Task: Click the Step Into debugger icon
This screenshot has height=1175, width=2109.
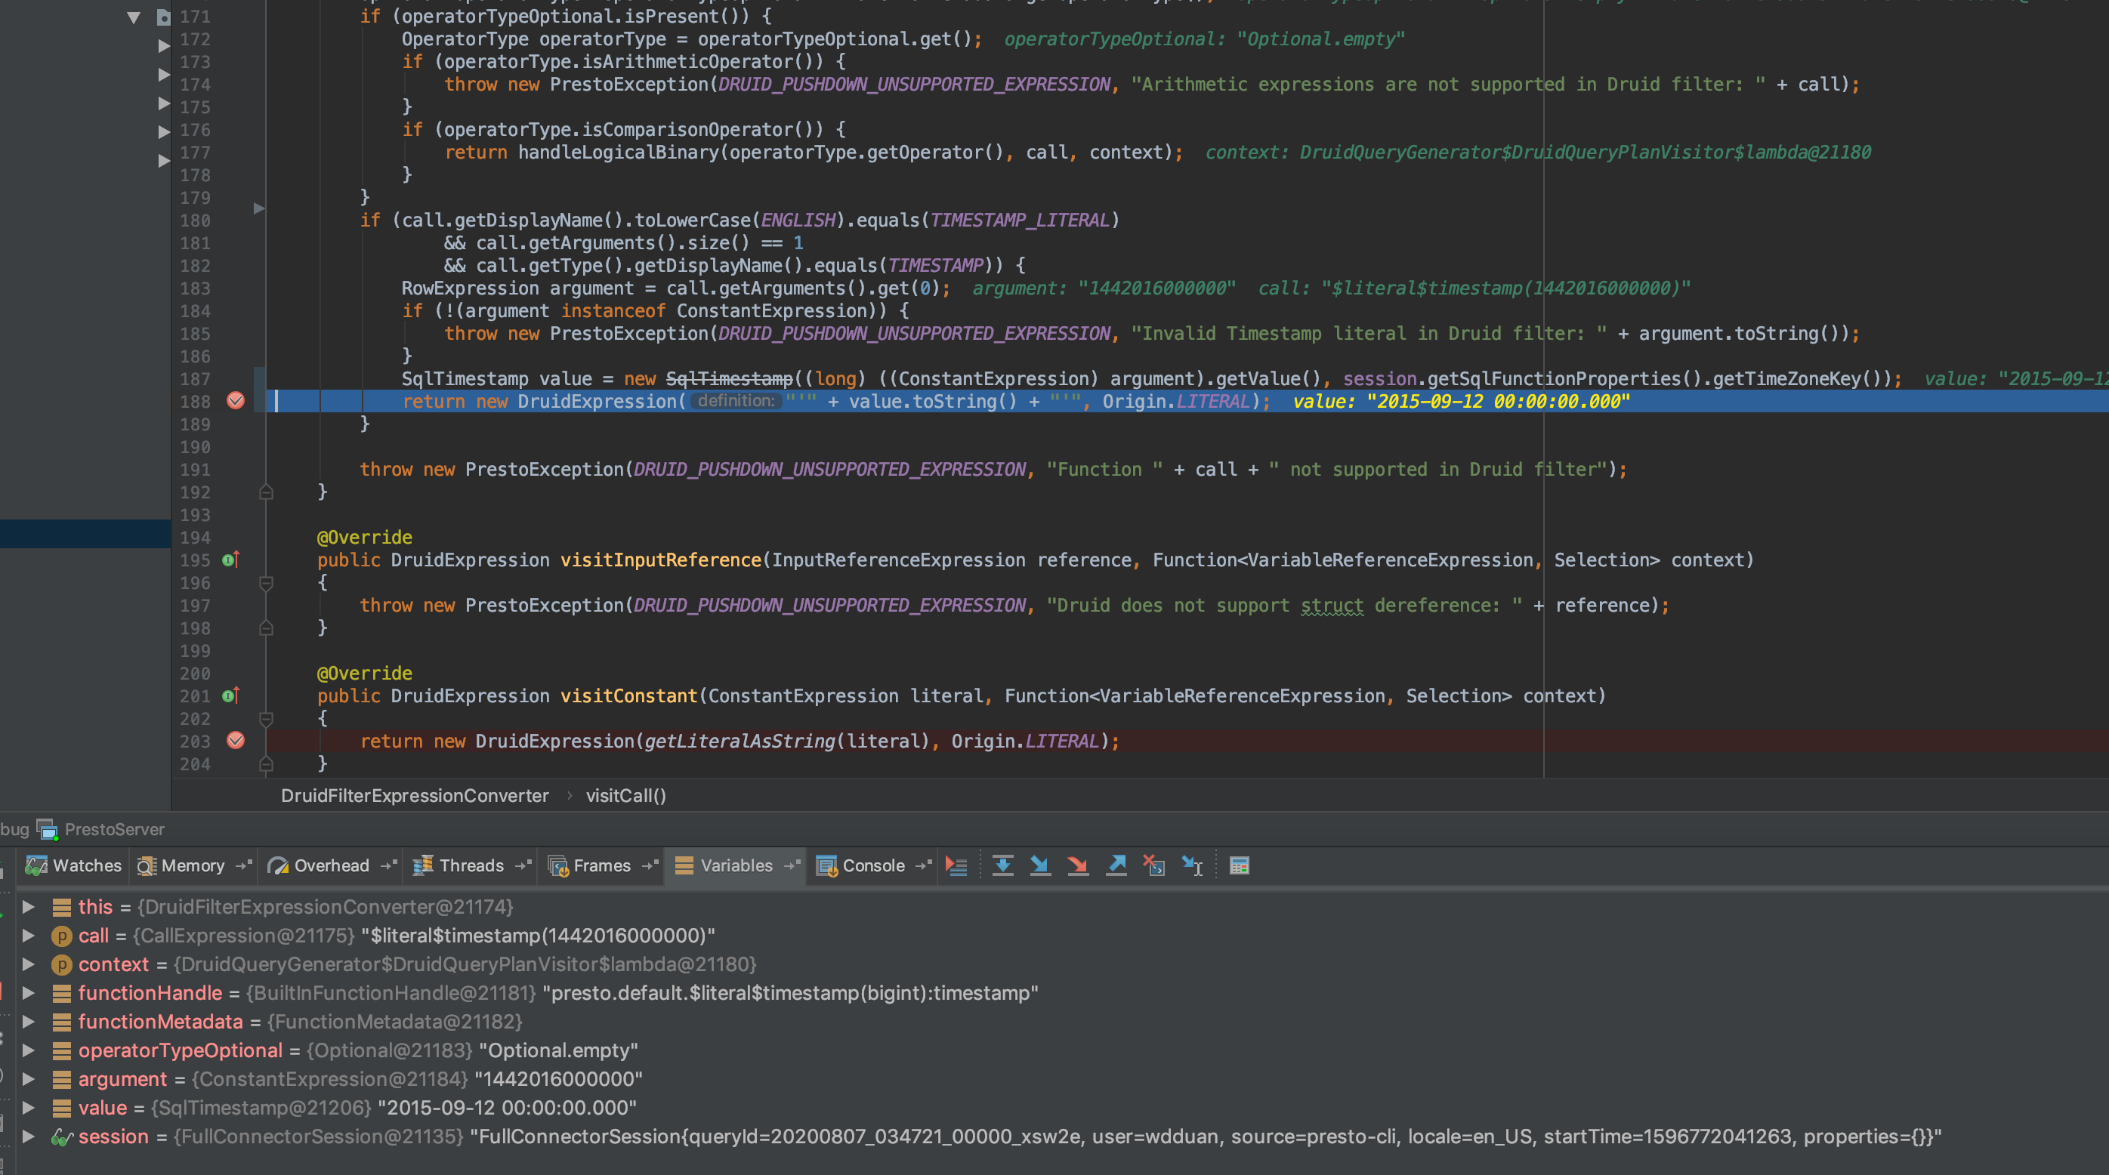Action: [1039, 865]
